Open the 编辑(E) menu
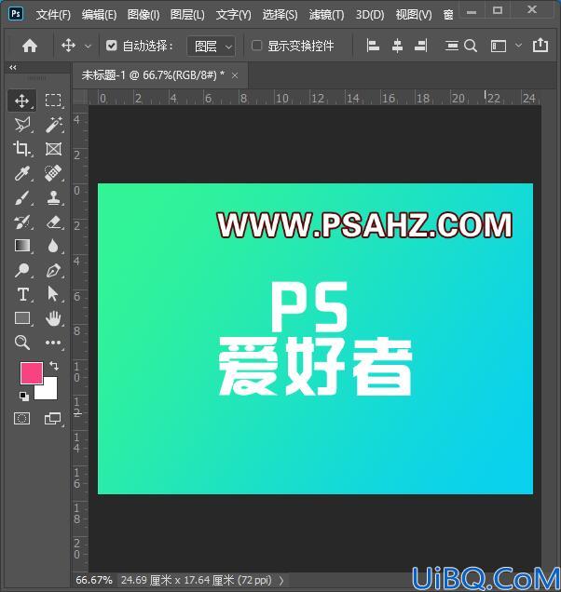The height and width of the screenshot is (592, 561). point(99,15)
